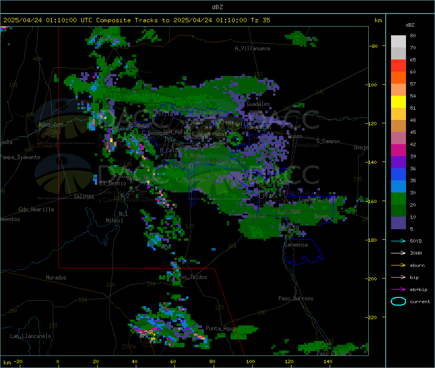Click the G_Campos map label
Viewport: 435px width, 368px height.
tap(329, 141)
